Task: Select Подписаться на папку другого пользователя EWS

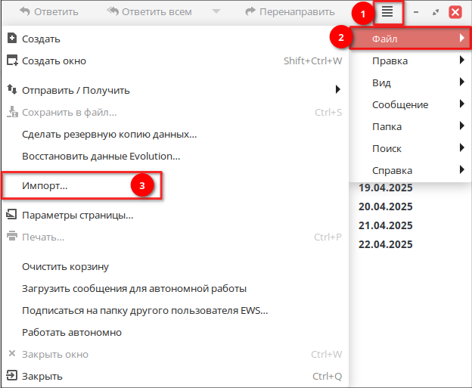Action: pyautogui.click(x=175, y=310)
